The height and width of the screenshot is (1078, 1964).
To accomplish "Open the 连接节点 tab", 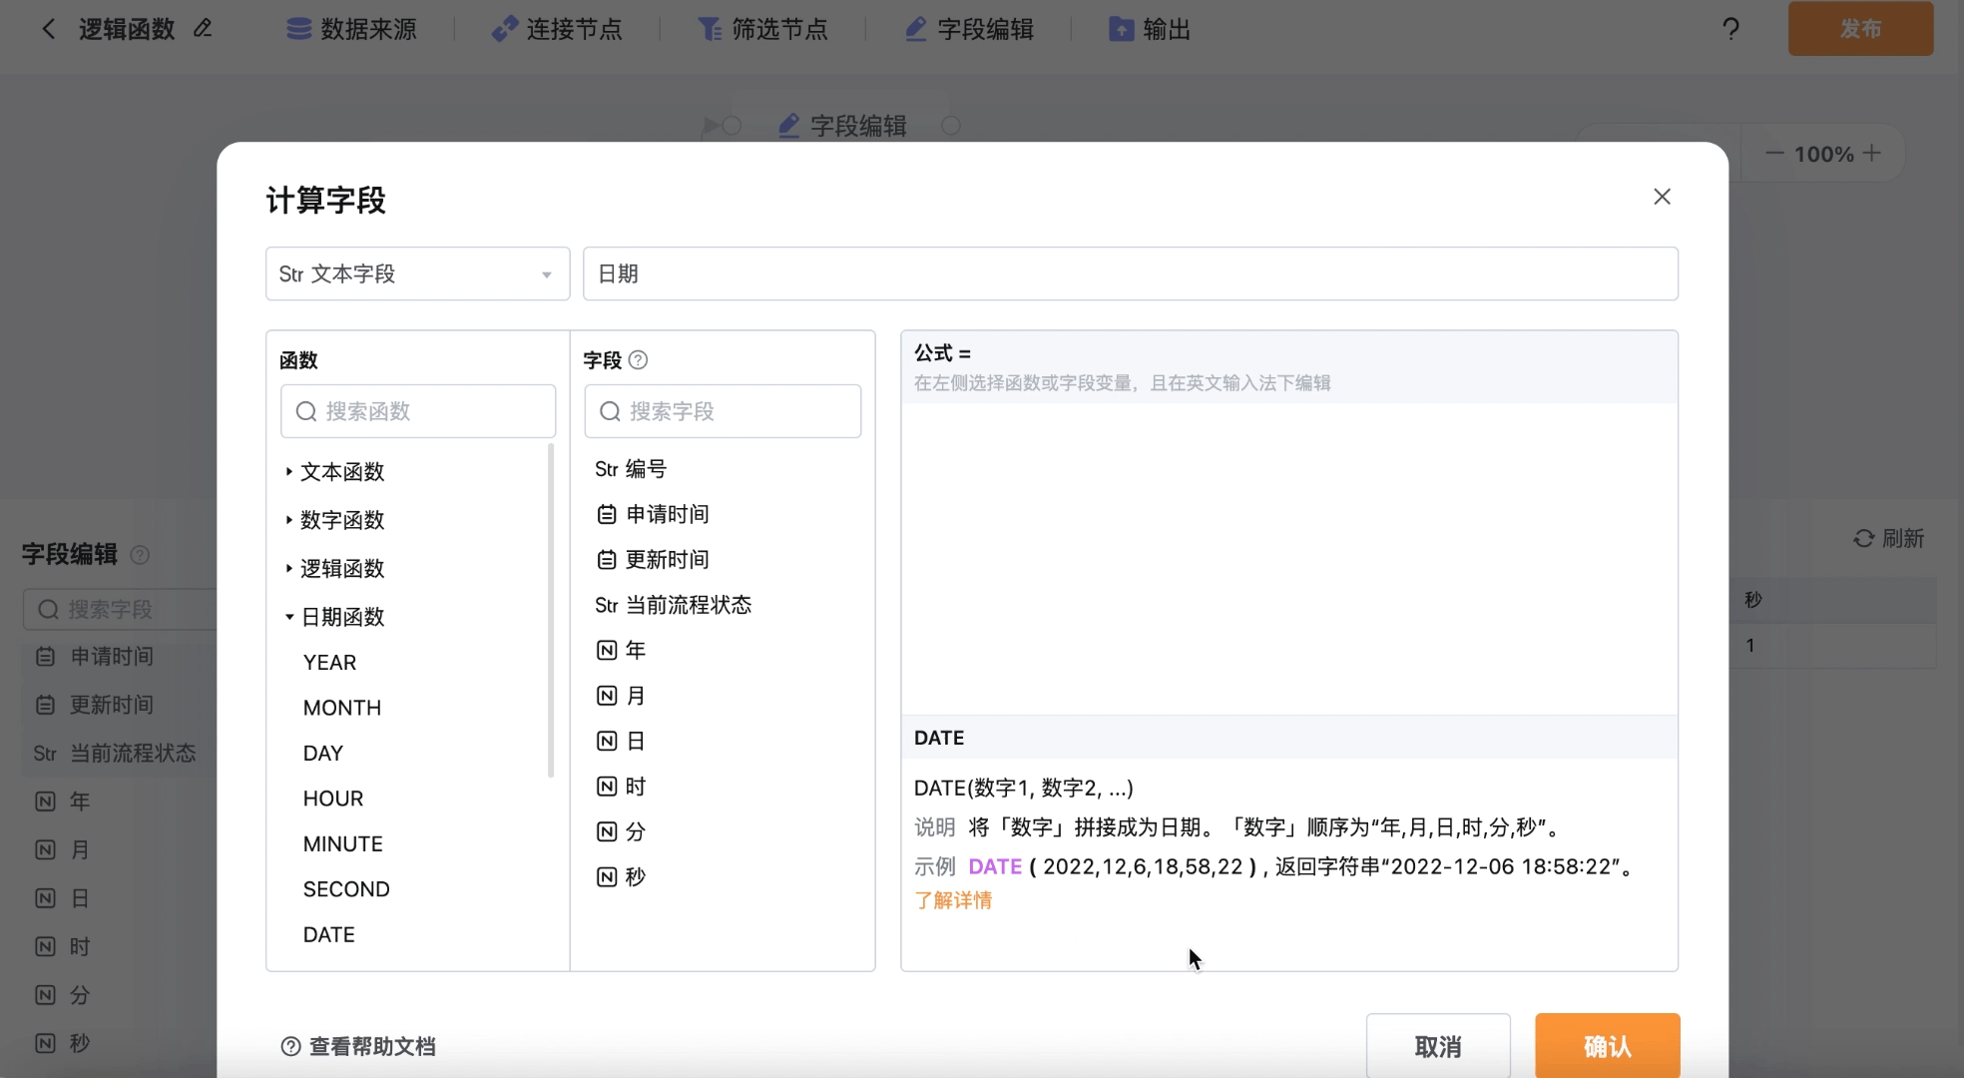I will (x=557, y=29).
